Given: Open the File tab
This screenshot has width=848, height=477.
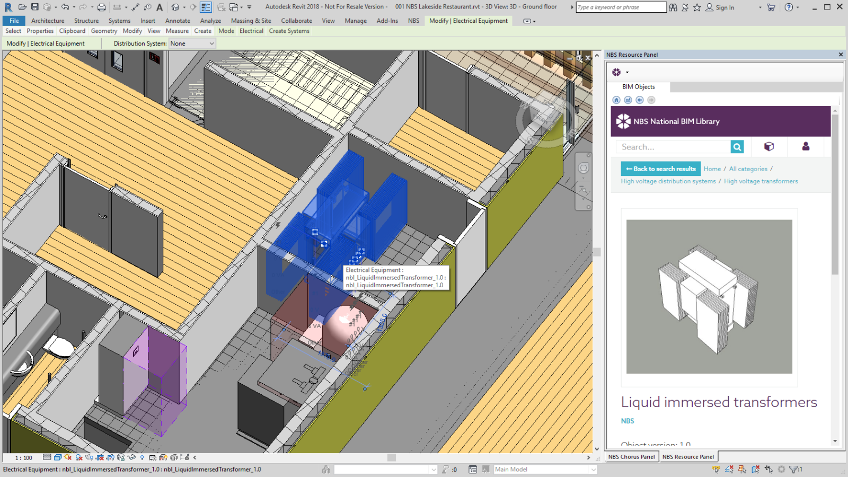Looking at the screenshot, I should [x=14, y=21].
